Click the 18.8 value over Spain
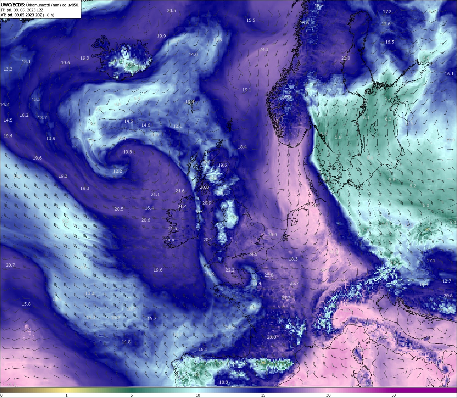This screenshot has width=457, height=398. 224,382
